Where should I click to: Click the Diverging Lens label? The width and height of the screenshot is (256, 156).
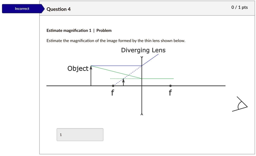(143, 50)
